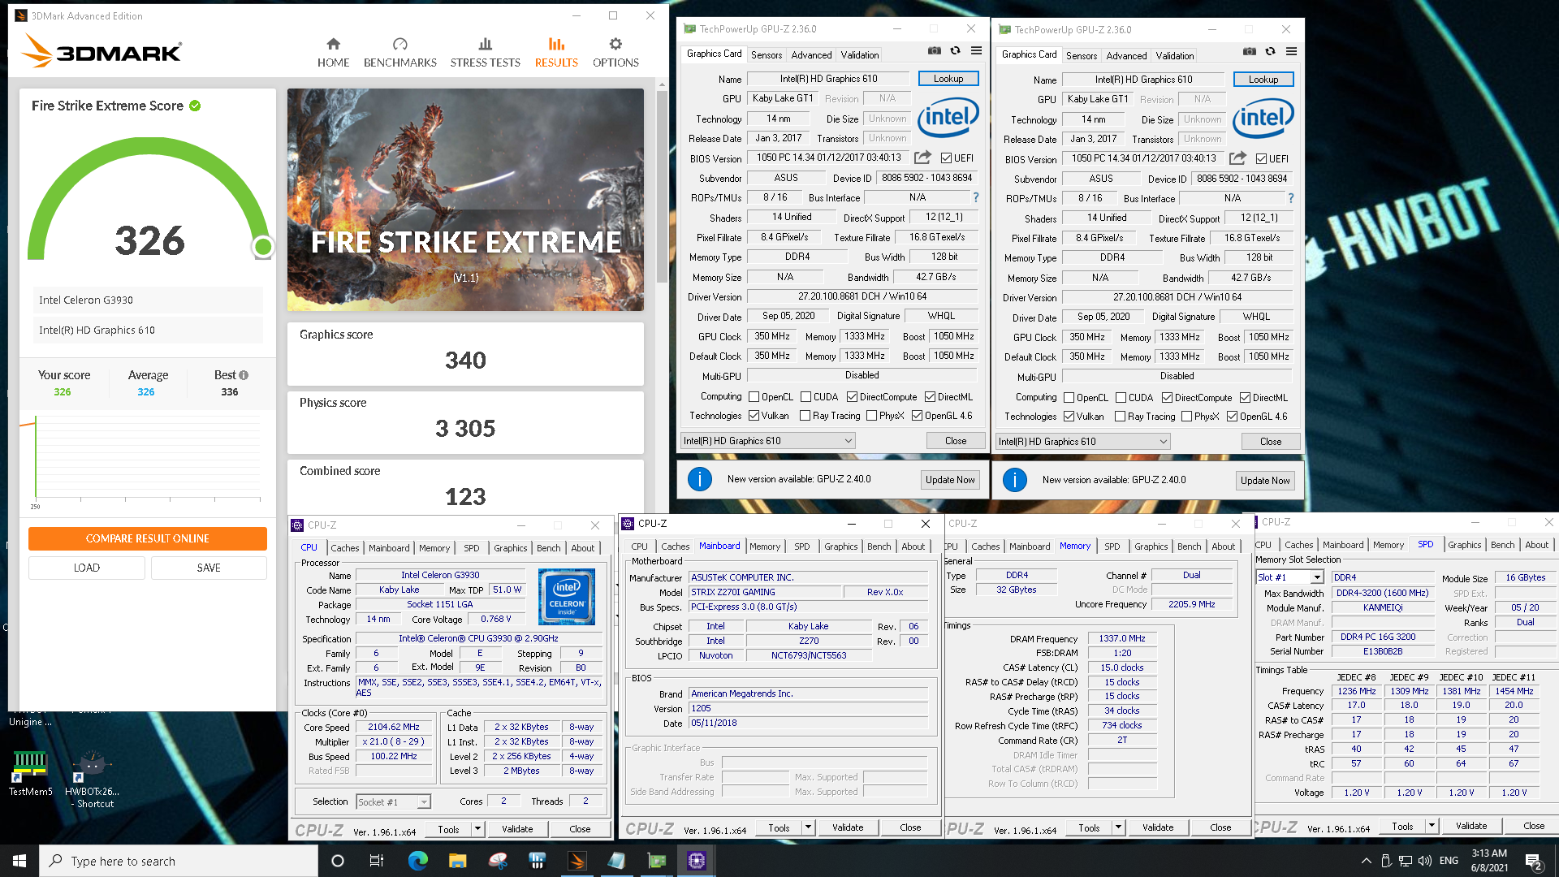The width and height of the screenshot is (1559, 877).
Task: Click Validate in CPU-Z Memory window
Action: tap(1157, 827)
